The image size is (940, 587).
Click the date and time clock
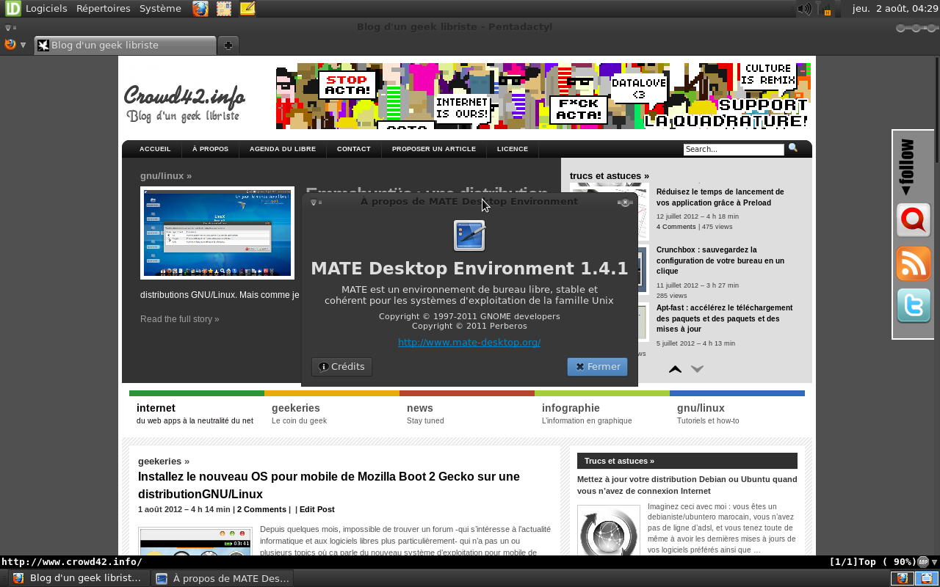coord(895,9)
